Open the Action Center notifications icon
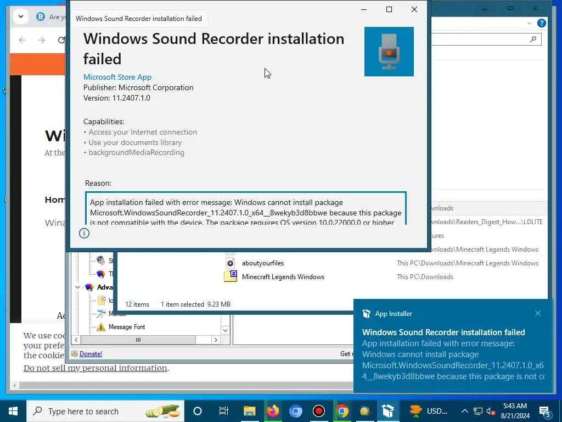562x422 pixels. [x=545, y=412]
